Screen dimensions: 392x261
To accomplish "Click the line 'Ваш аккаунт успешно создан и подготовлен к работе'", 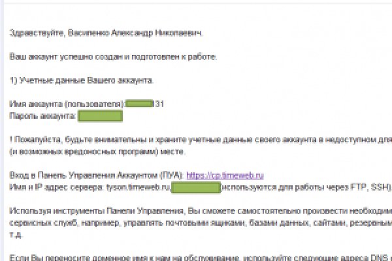I will coord(113,57).
